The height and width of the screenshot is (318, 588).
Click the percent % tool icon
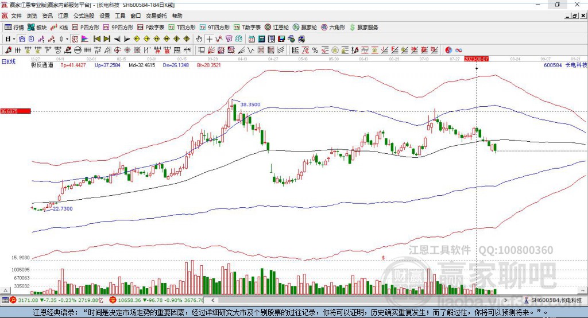(315, 50)
